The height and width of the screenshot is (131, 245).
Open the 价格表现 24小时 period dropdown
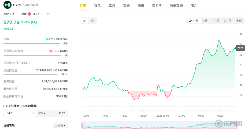point(60,126)
